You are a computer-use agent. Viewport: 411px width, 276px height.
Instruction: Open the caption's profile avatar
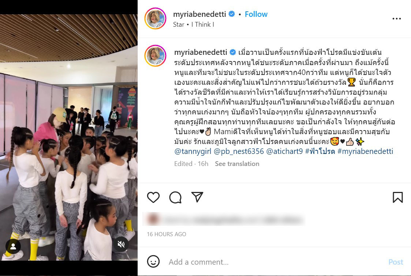click(x=156, y=56)
